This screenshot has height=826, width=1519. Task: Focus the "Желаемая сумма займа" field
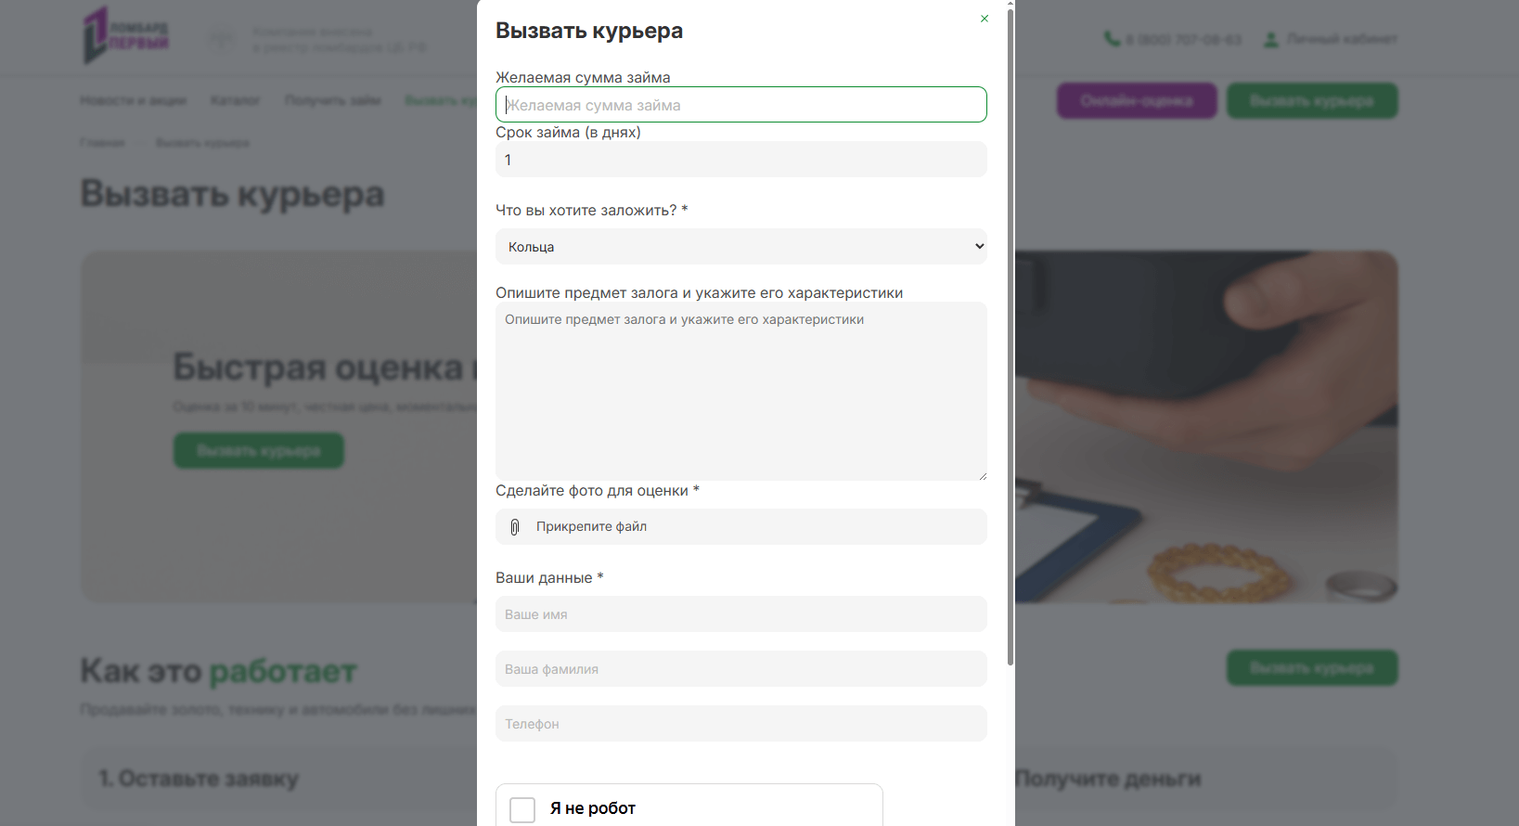740,105
